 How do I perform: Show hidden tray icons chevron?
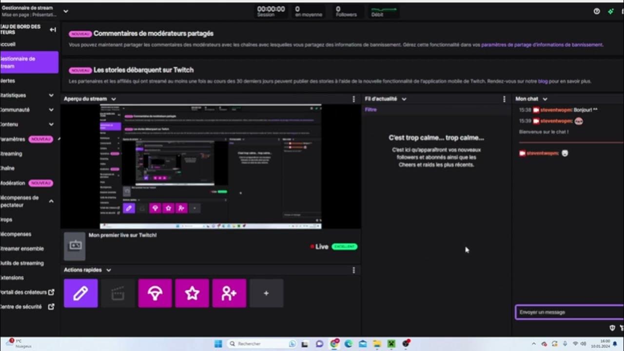tap(535, 344)
